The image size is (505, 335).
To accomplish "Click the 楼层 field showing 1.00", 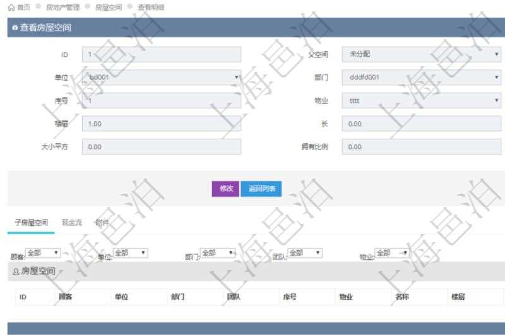I will coord(162,124).
